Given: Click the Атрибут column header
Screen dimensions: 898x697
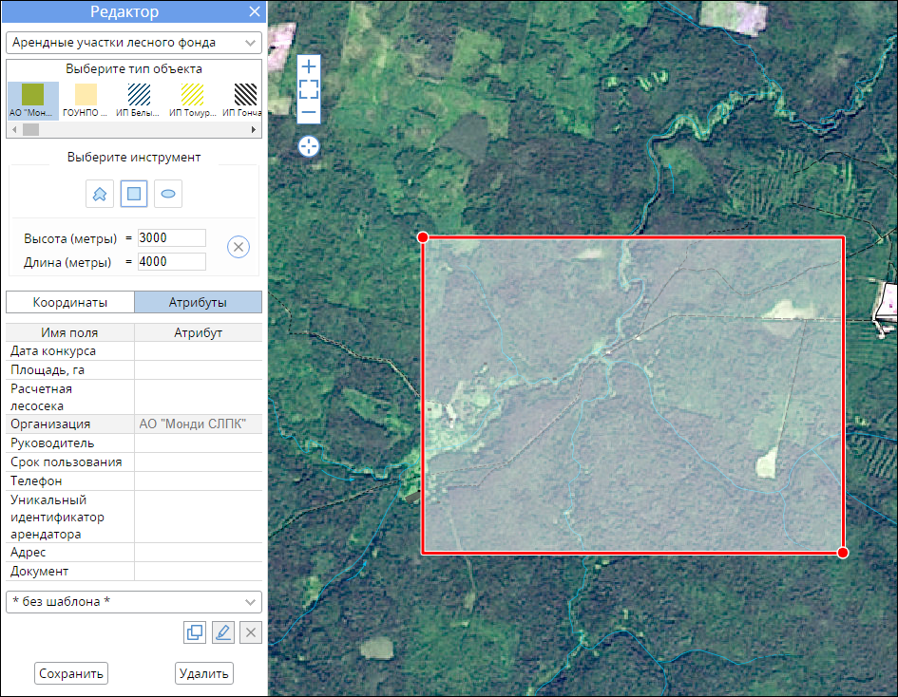Looking at the screenshot, I should 199,332.
